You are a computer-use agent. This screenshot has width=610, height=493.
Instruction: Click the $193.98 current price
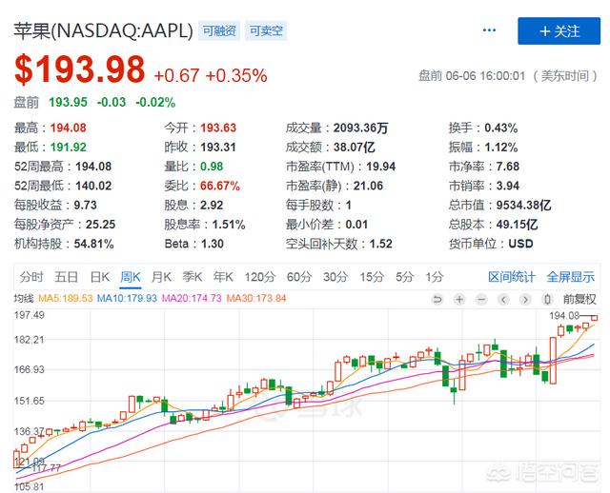80,69
